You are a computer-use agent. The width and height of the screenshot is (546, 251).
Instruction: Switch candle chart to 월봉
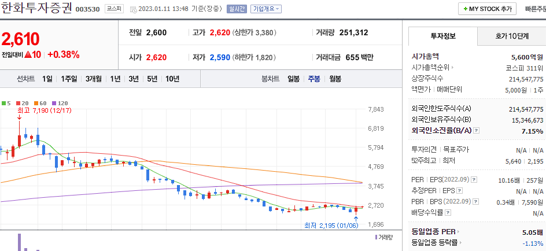[x=335, y=79]
